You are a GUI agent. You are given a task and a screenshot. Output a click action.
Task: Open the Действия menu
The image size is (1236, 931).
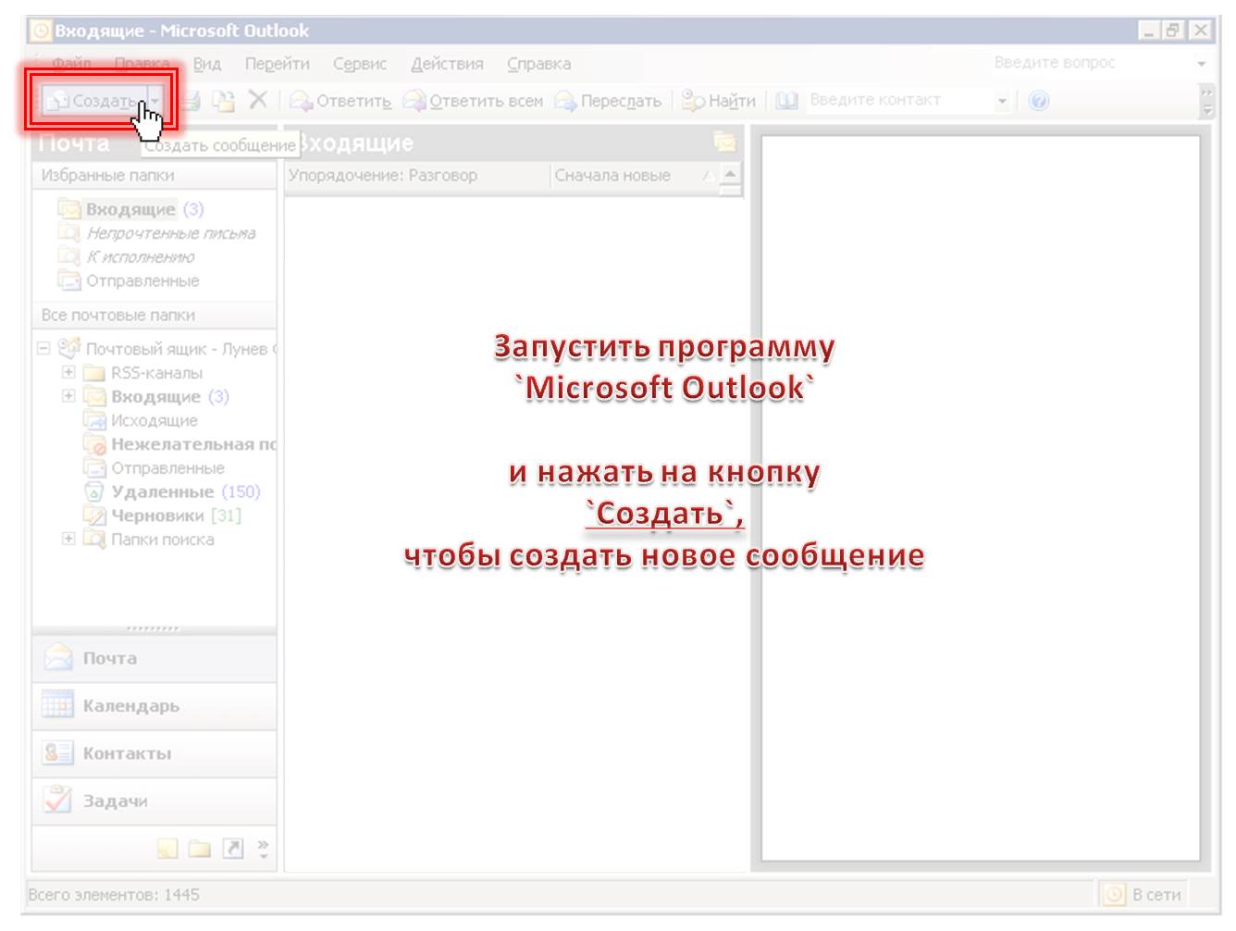coord(447,64)
